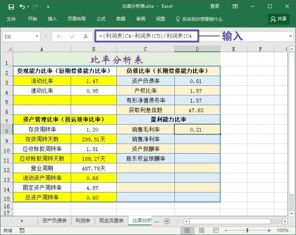Select row 8 header
The image size is (296, 235).
[x=6, y=129]
